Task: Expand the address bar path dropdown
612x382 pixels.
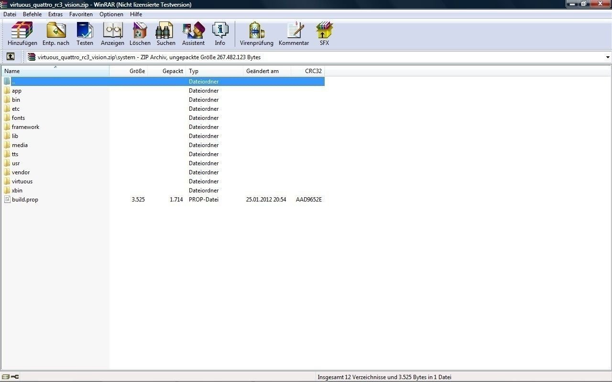Action: click(x=608, y=57)
